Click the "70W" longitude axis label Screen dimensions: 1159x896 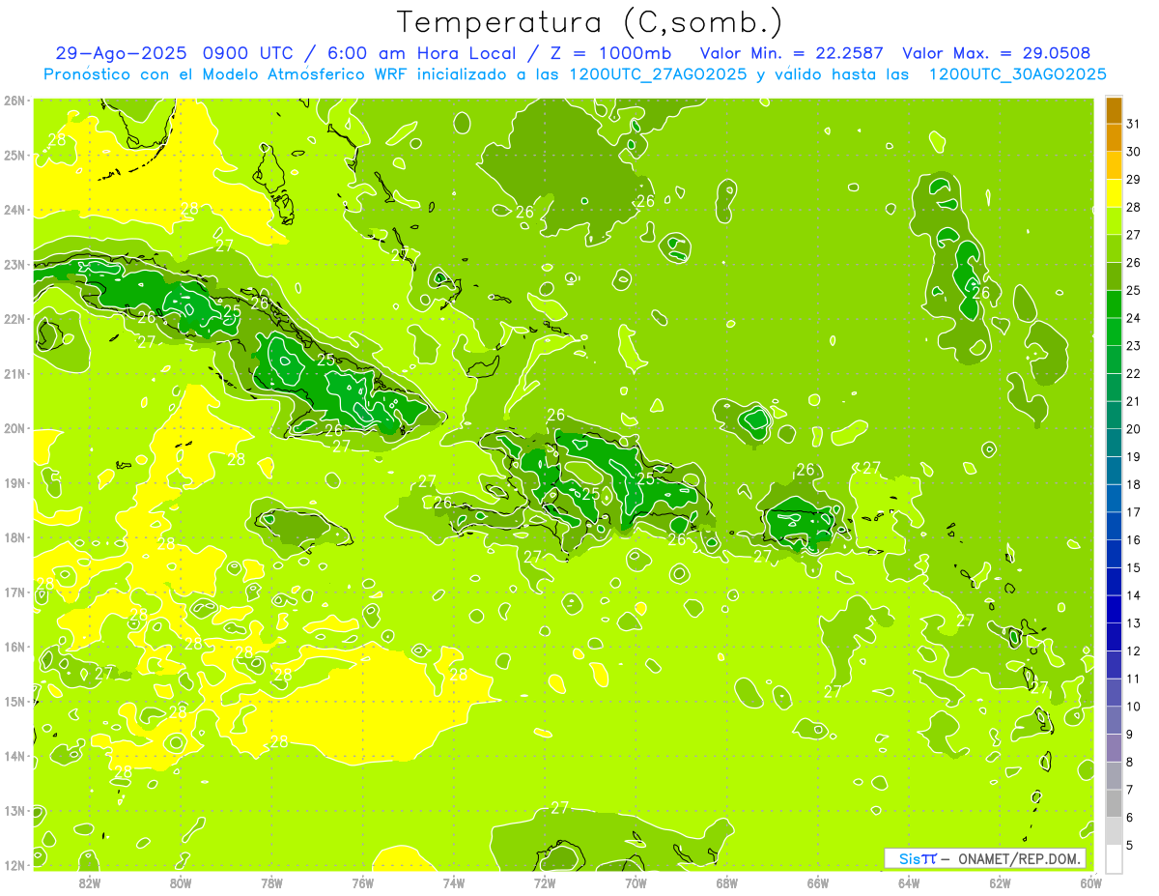(636, 882)
